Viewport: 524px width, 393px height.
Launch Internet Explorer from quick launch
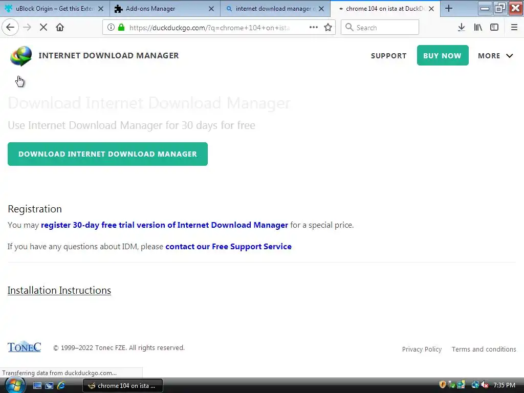click(61, 386)
